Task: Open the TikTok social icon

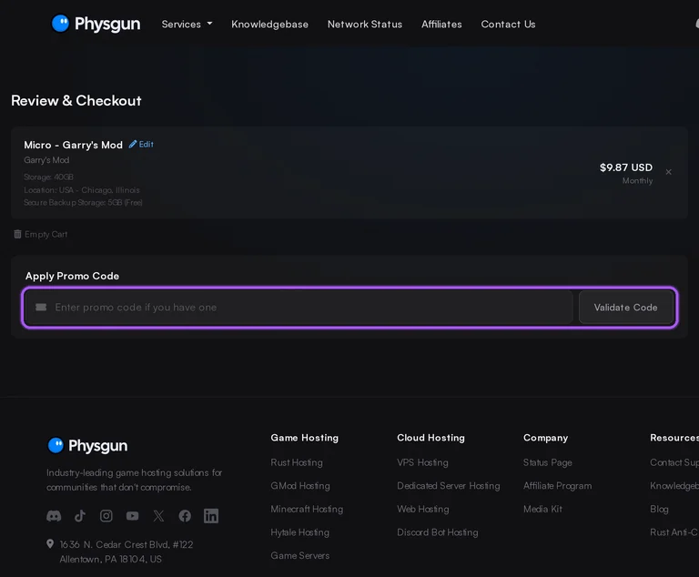Action: (x=80, y=516)
